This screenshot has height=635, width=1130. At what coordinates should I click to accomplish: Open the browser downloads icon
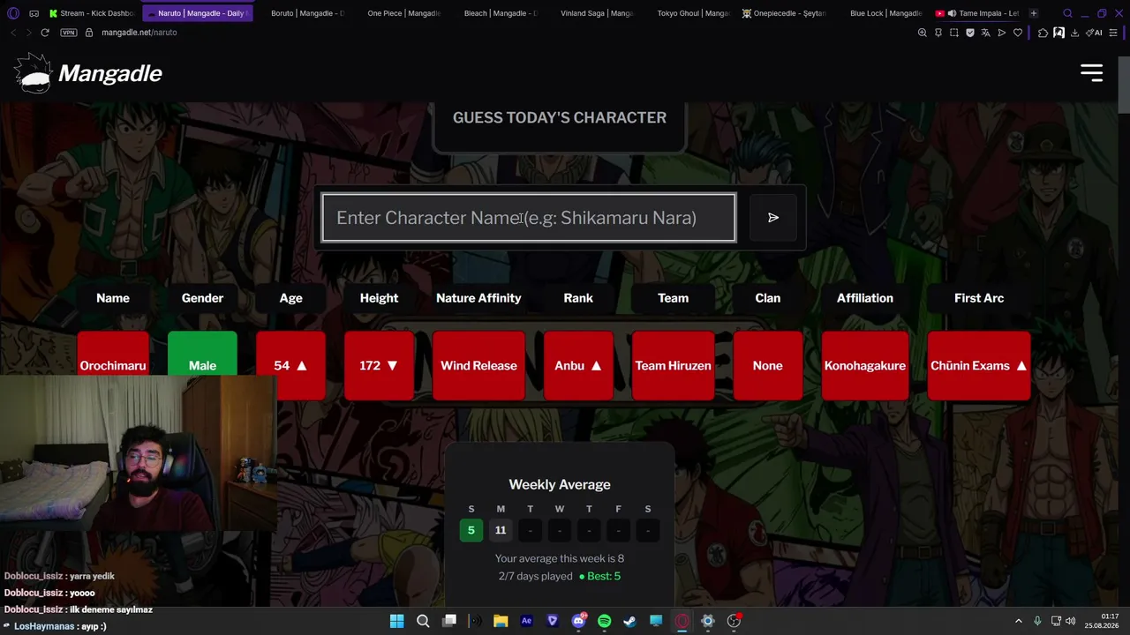pos(1074,33)
